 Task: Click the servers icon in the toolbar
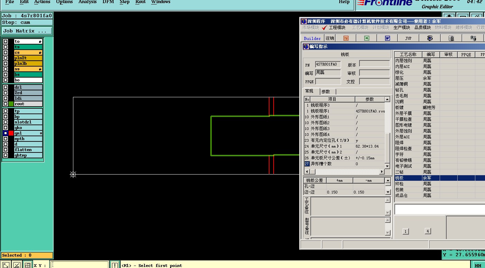pyautogui.click(x=473, y=38)
